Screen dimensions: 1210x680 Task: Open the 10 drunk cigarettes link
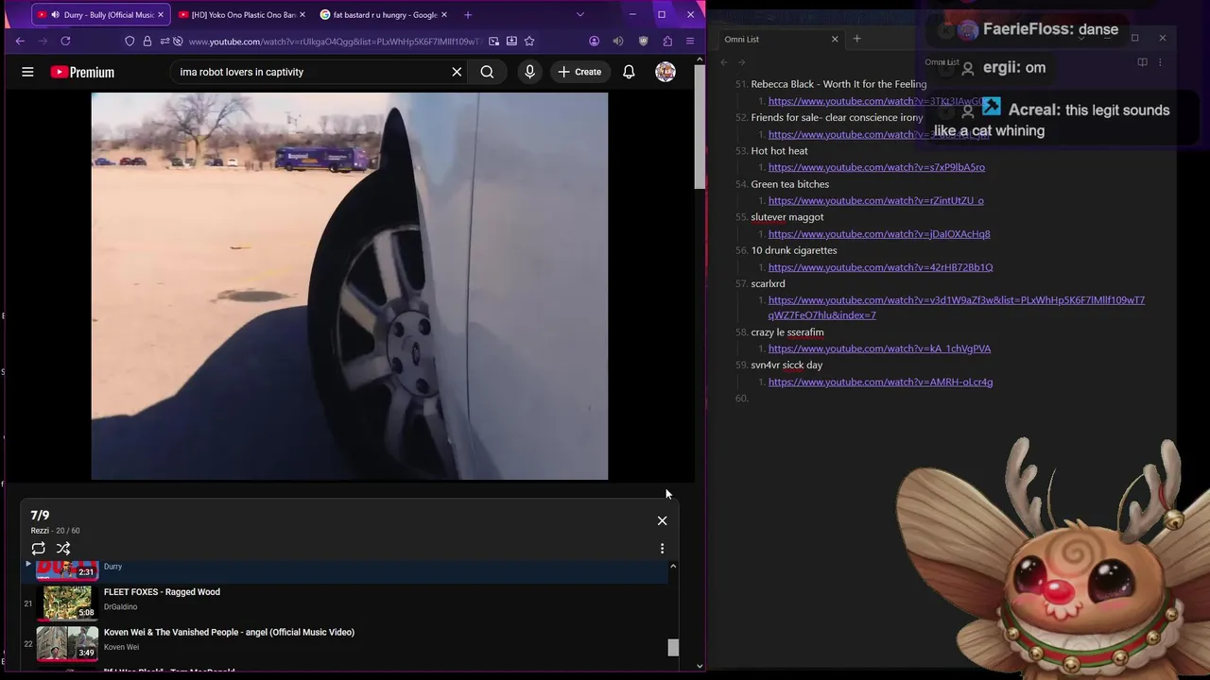tap(880, 267)
